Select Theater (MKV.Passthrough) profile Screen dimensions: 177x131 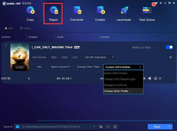pyautogui.click(x=120, y=79)
